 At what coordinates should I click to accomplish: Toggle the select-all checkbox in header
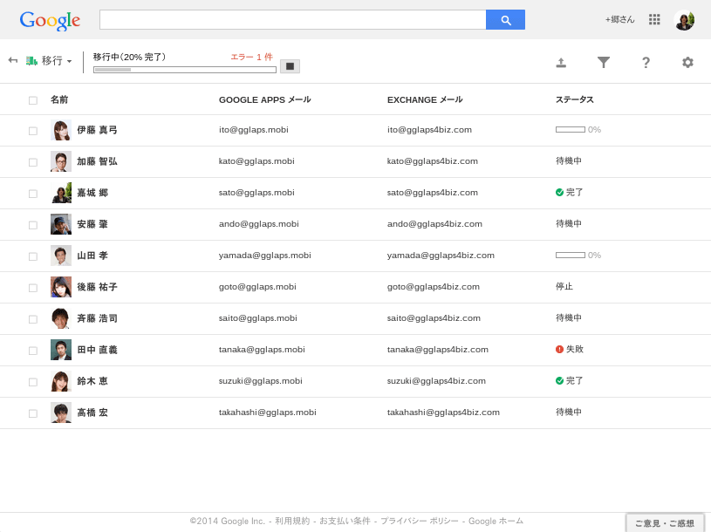[x=33, y=100]
